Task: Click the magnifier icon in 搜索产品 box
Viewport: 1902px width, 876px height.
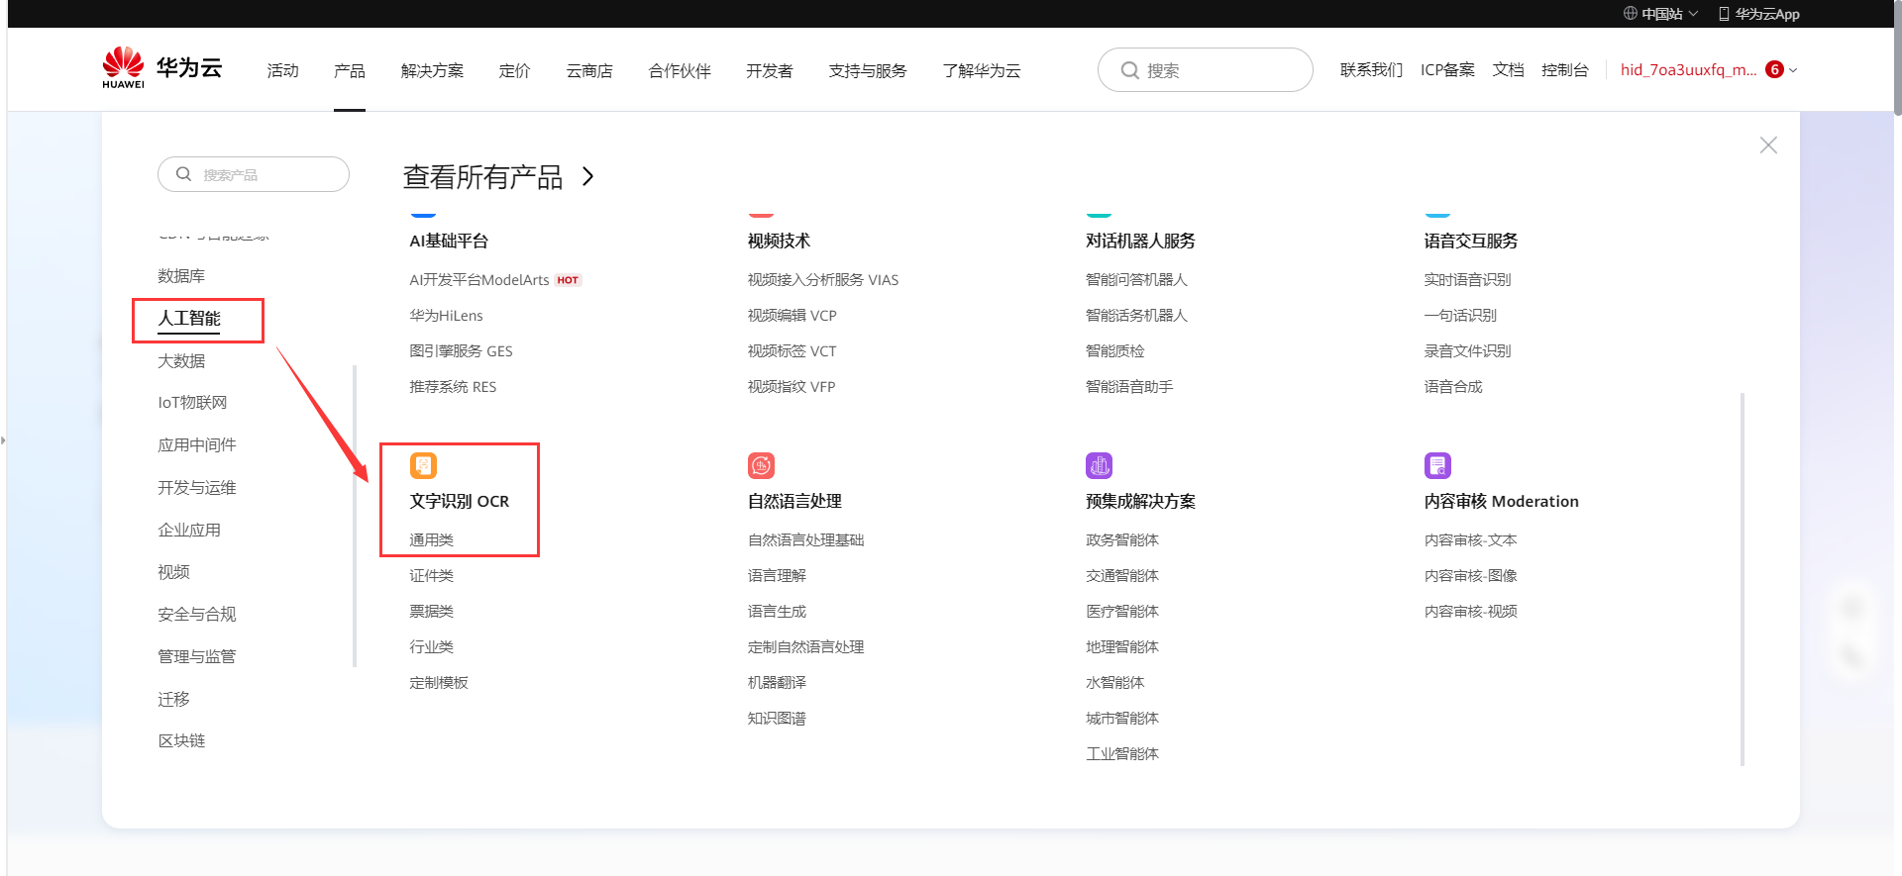Action: coord(183,174)
